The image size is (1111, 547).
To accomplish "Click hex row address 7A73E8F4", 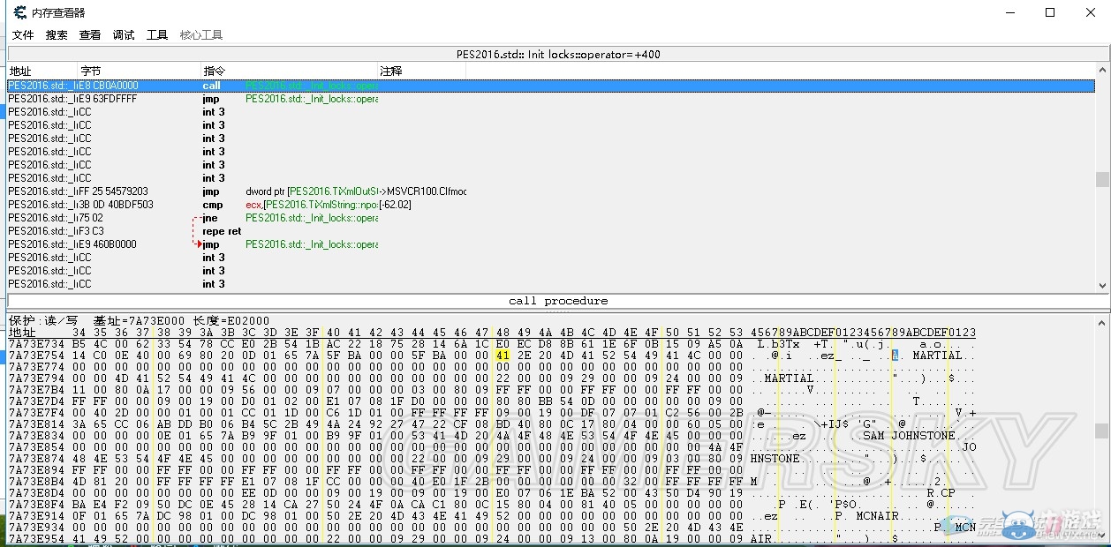I will pos(35,505).
